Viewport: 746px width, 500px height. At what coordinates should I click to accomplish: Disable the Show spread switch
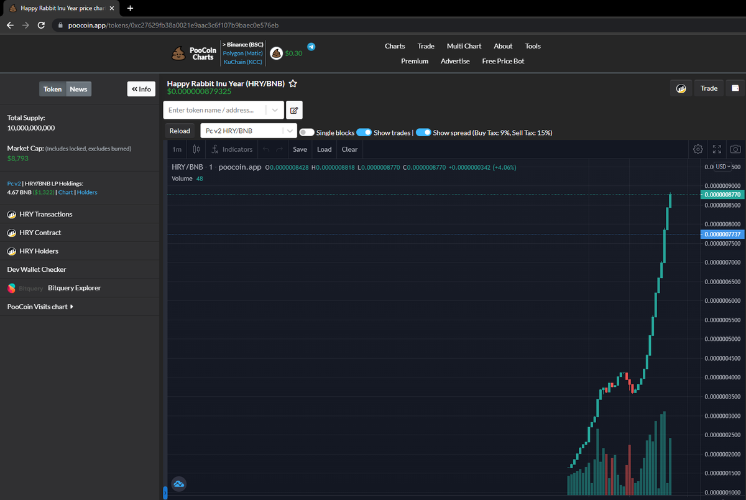tap(423, 132)
